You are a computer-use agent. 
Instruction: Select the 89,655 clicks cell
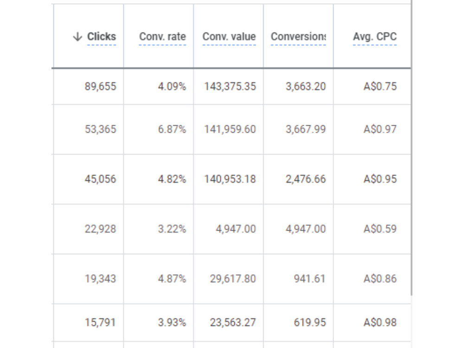click(x=89, y=86)
